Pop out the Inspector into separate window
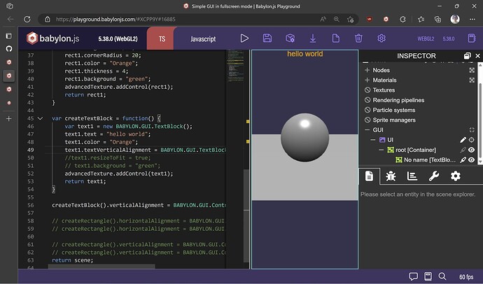 coord(468,56)
